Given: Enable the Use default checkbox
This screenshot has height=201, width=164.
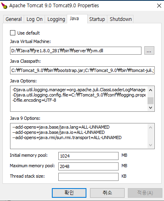Looking at the screenshot, I should [12, 33].
